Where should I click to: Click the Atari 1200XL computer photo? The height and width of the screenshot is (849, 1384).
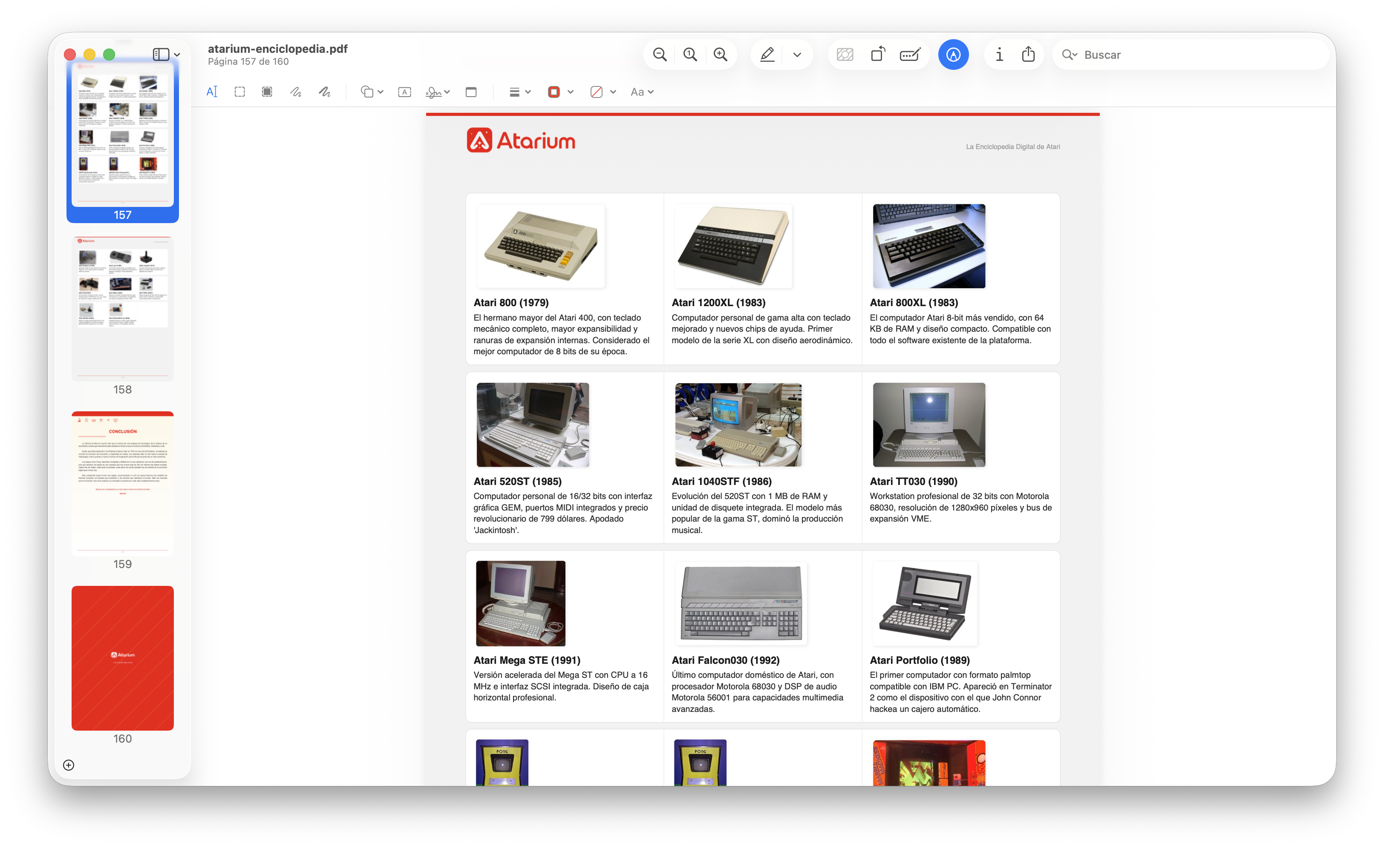[x=733, y=246]
